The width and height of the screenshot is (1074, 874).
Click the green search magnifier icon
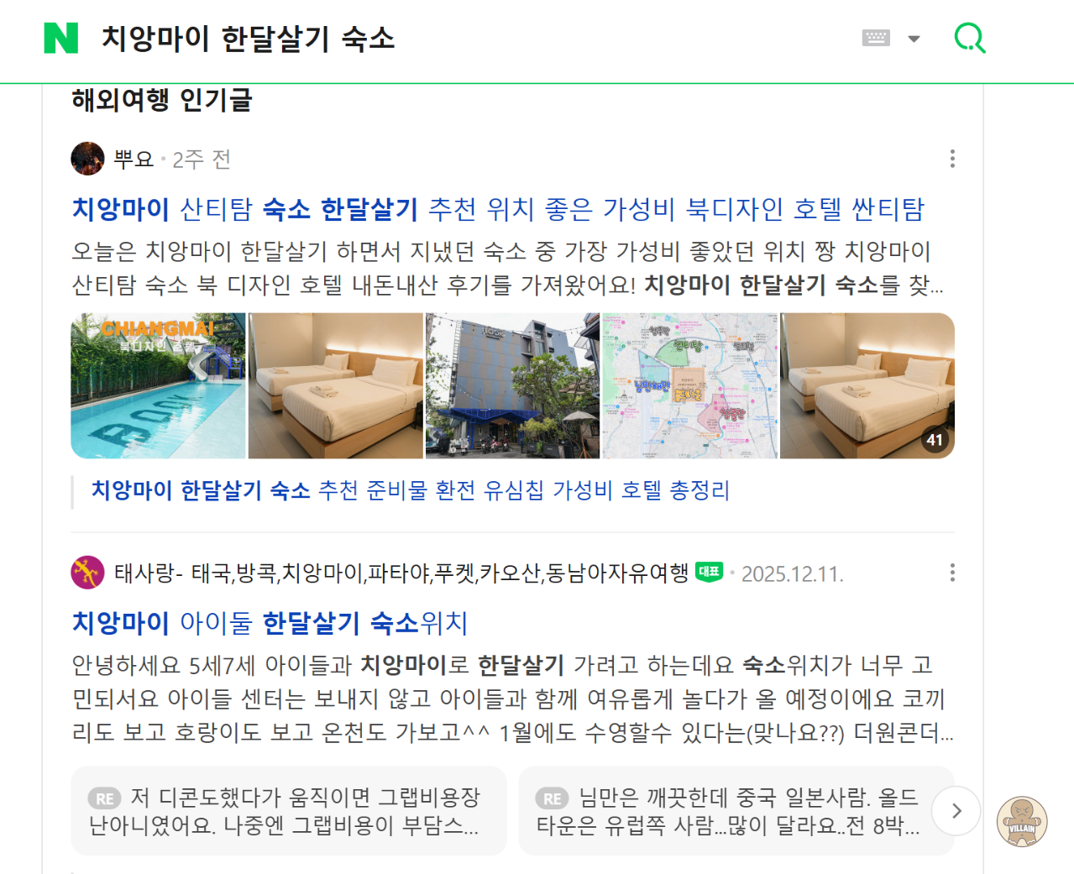[x=970, y=39]
